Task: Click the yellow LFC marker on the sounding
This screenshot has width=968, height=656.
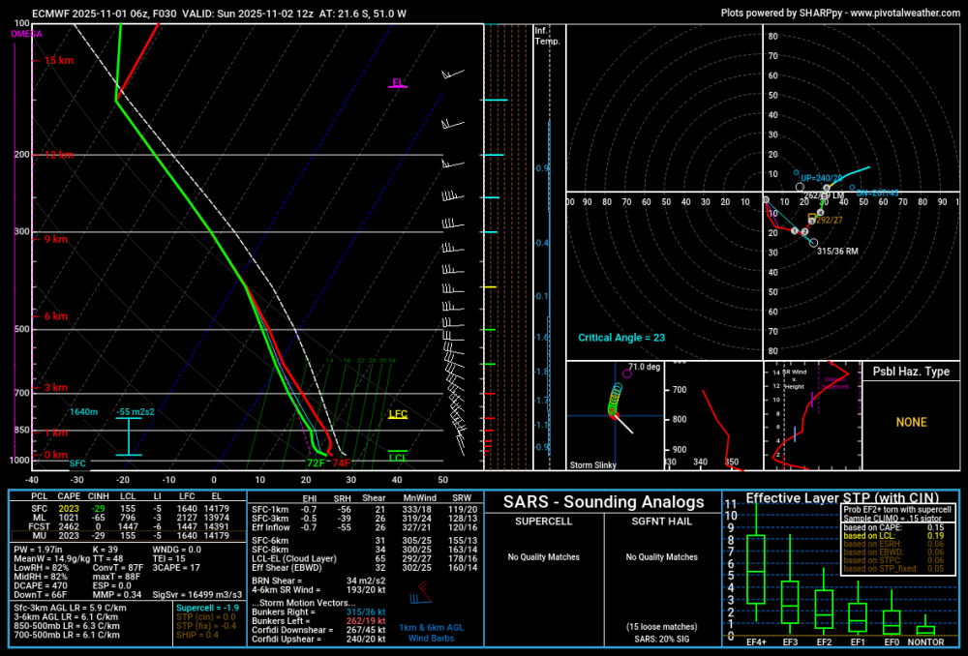Action: [396, 414]
